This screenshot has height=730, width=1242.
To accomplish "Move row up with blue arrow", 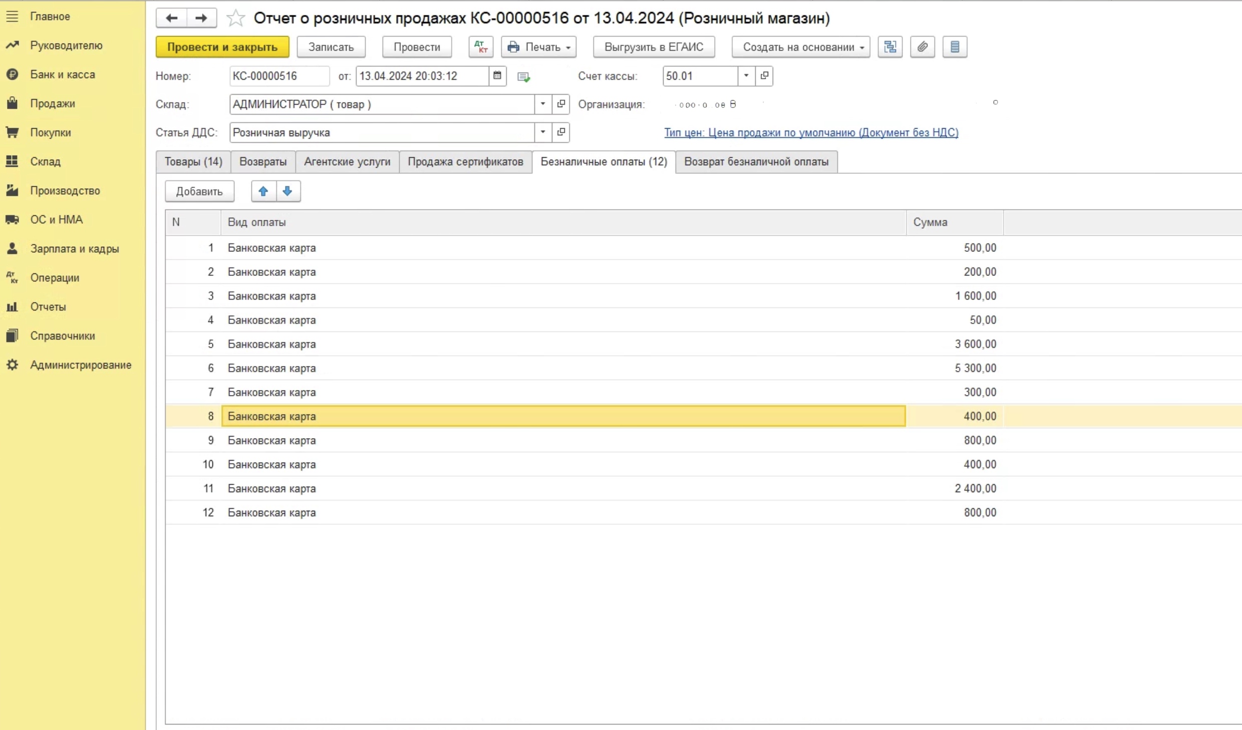I will [263, 191].
